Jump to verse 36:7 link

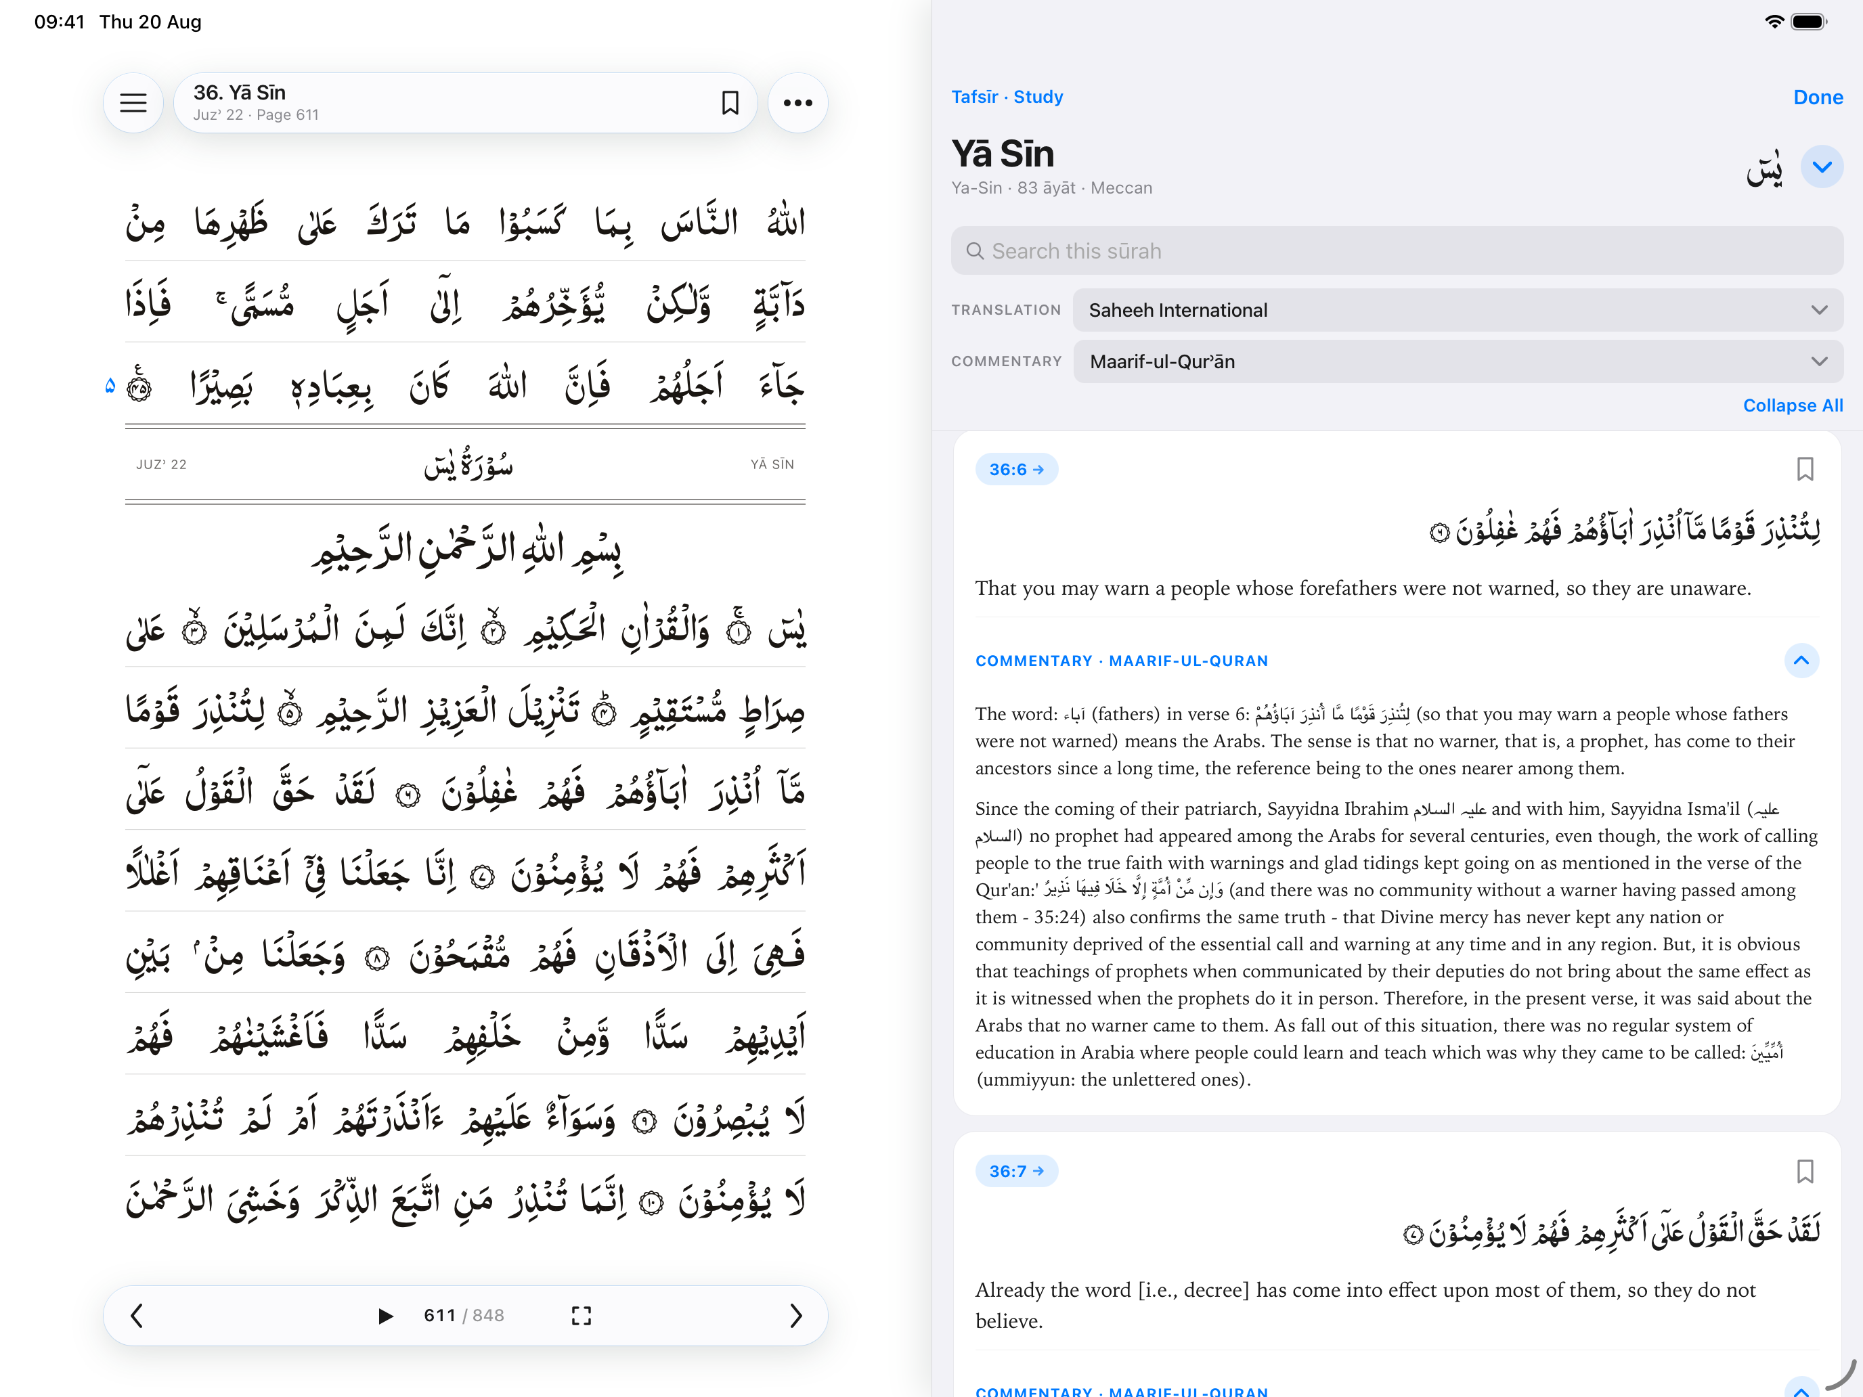[1017, 1172]
